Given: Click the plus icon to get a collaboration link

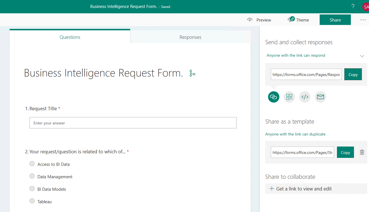Looking at the screenshot, I should click(x=271, y=188).
